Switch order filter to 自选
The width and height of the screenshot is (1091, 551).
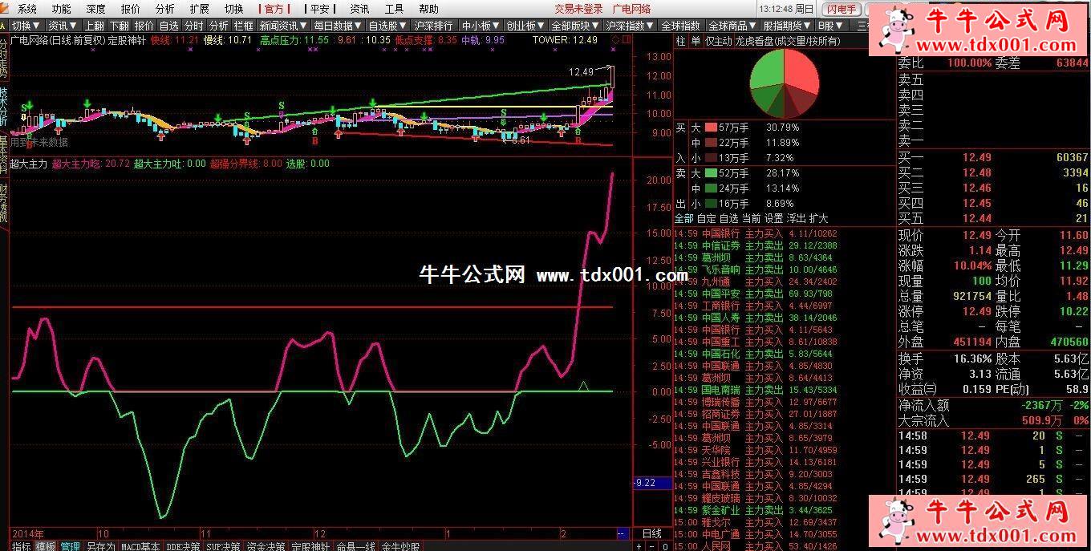click(x=706, y=218)
